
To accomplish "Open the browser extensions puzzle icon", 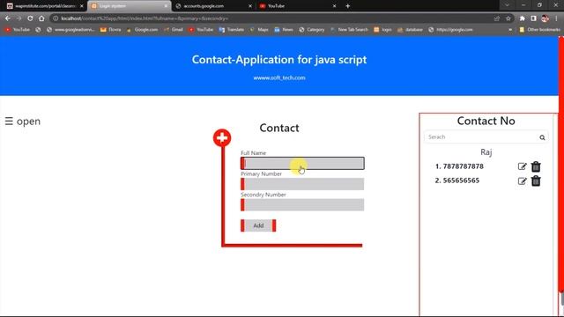I will [522, 18].
